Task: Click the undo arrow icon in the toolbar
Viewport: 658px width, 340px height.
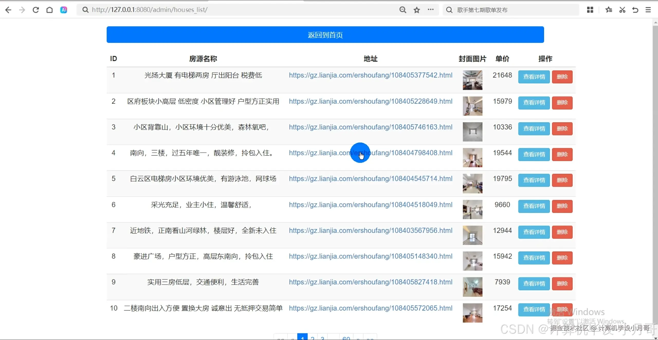Action: click(x=635, y=10)
